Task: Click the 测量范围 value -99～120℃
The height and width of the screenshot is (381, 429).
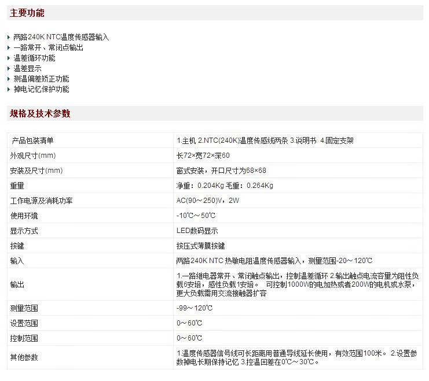Action: point(195,308)
